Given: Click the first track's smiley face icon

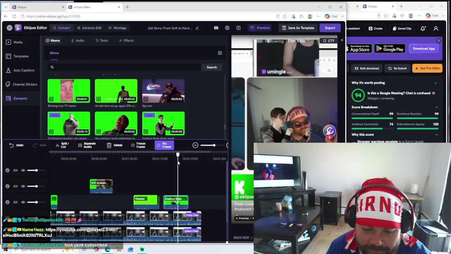Looking at the screenshot, I should [7, 170].
